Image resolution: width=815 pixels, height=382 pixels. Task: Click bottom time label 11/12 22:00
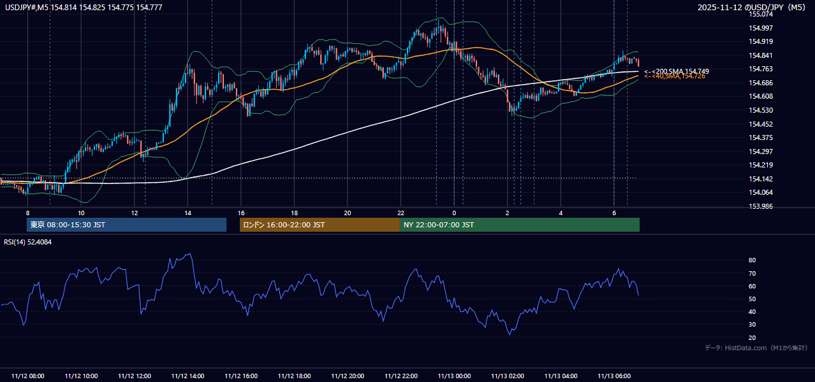tap(400, 376)
